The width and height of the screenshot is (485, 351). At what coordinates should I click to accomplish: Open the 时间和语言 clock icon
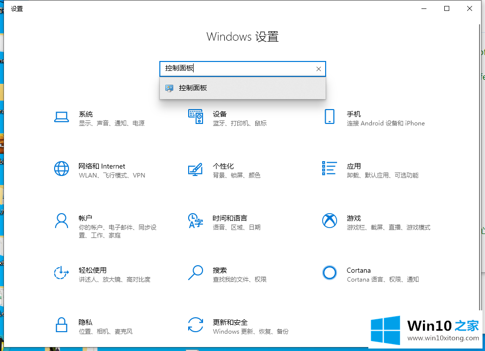point(196,221)
